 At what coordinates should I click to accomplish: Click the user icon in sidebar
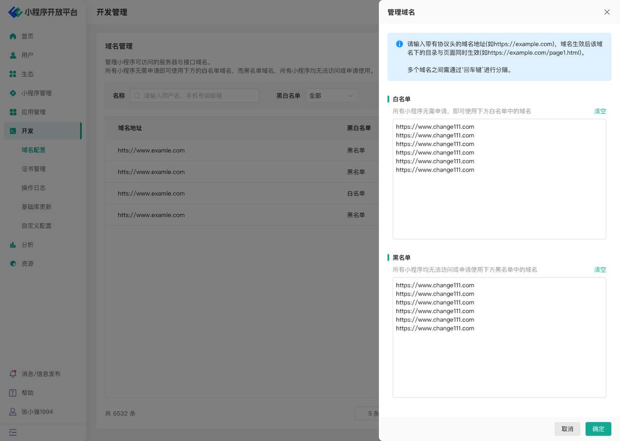pos(13,55)
